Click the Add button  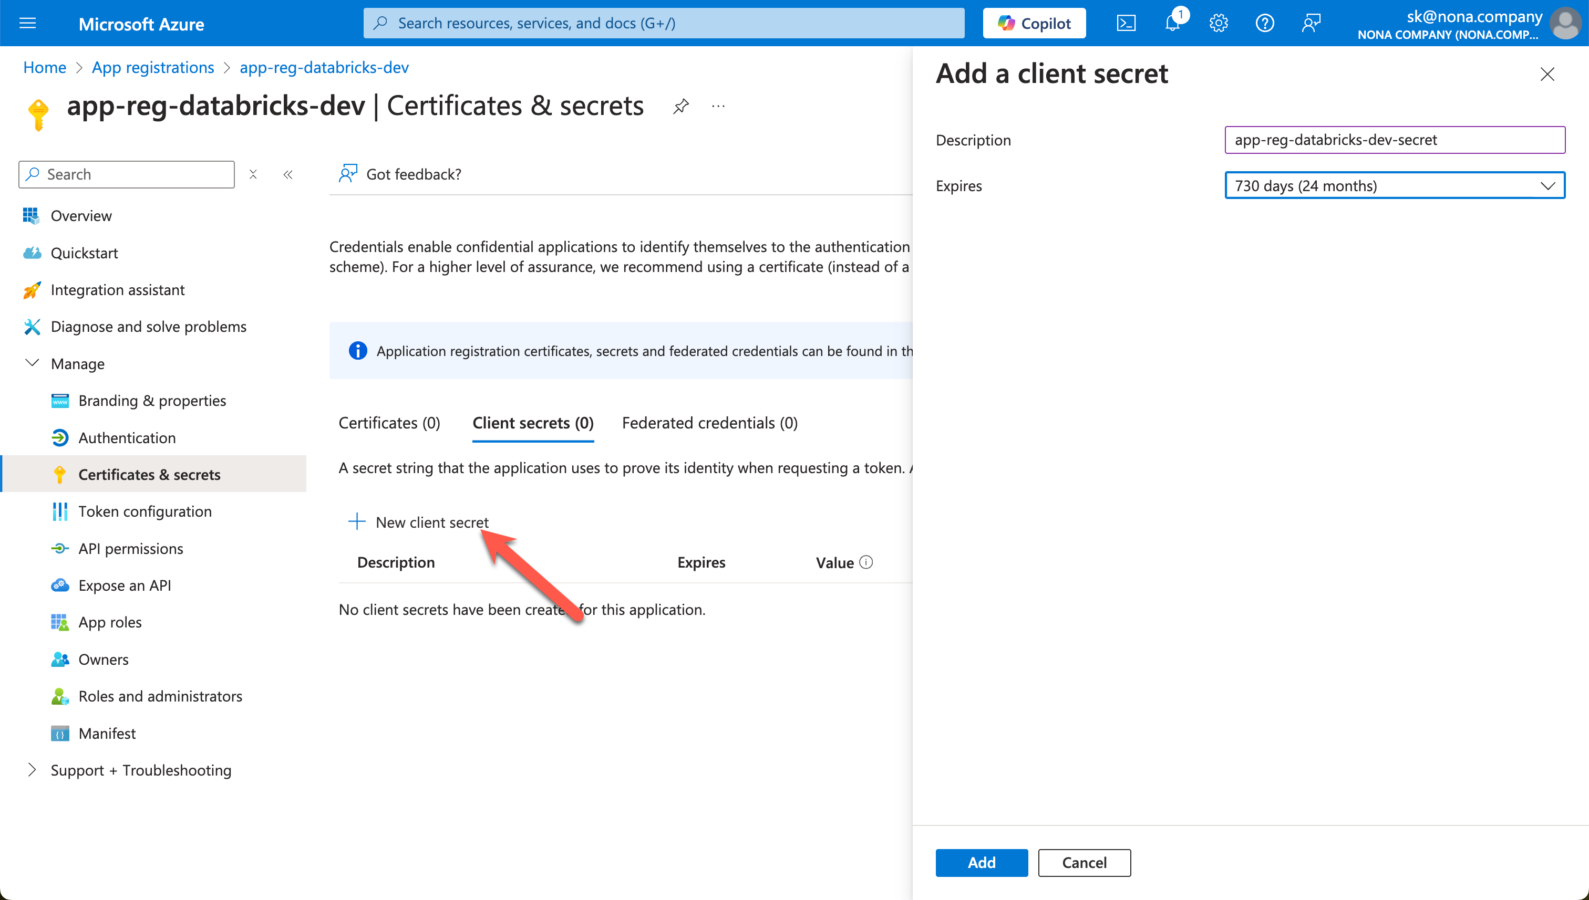coord(981,862)
